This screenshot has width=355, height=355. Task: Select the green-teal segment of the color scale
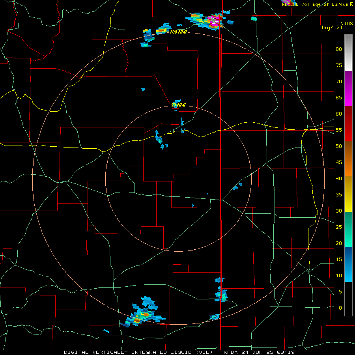(348, 229)
